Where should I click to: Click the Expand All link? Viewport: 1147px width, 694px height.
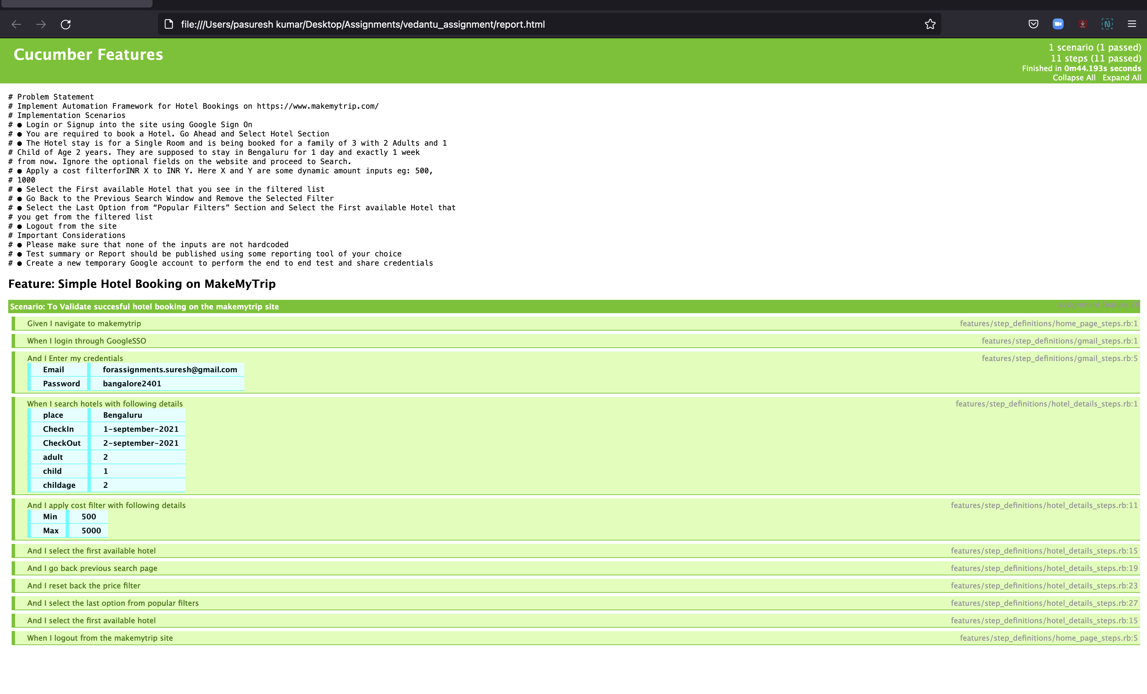1122,77
